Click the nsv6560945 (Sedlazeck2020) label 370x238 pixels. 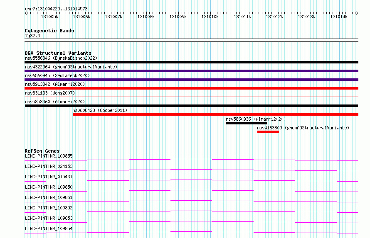[x=57, y=75]
